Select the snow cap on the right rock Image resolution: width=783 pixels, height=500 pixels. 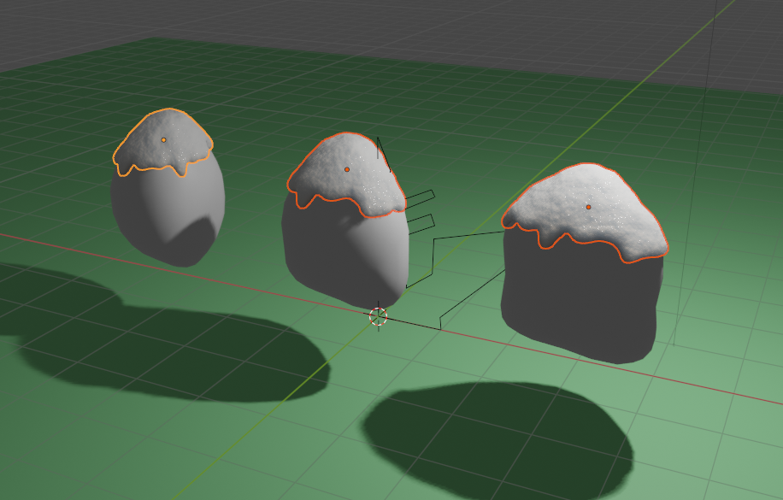(x=586, y=212)
